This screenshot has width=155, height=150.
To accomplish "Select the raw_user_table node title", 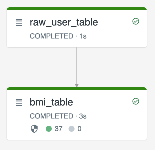I will [64, 22].
